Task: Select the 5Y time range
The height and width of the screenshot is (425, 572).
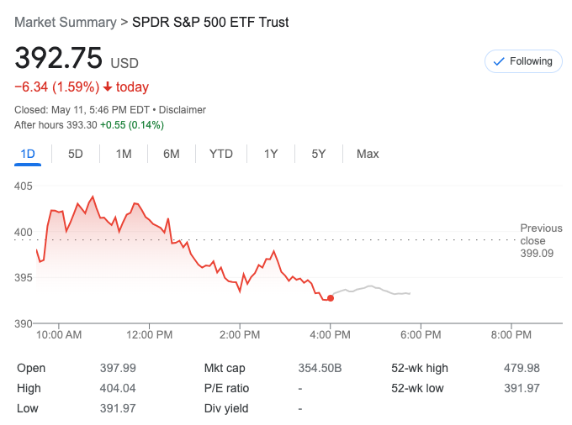Action: tap(319, 154)
